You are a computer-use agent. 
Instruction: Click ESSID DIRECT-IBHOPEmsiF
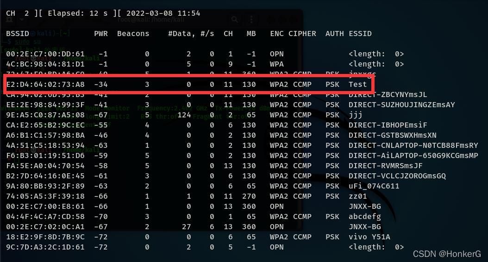(388, 125)
